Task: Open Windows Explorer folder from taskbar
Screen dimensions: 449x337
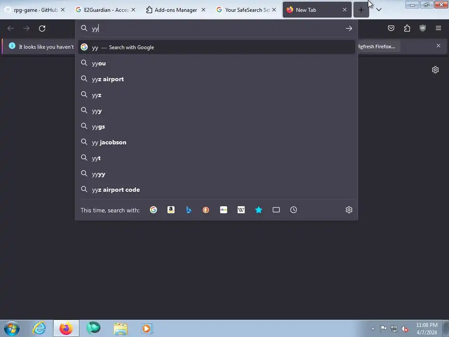Action: (121, 328)
